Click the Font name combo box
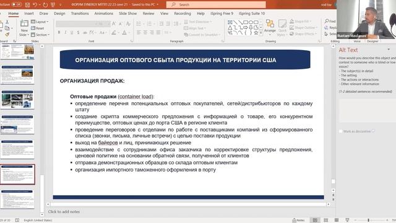 point(77,24)
